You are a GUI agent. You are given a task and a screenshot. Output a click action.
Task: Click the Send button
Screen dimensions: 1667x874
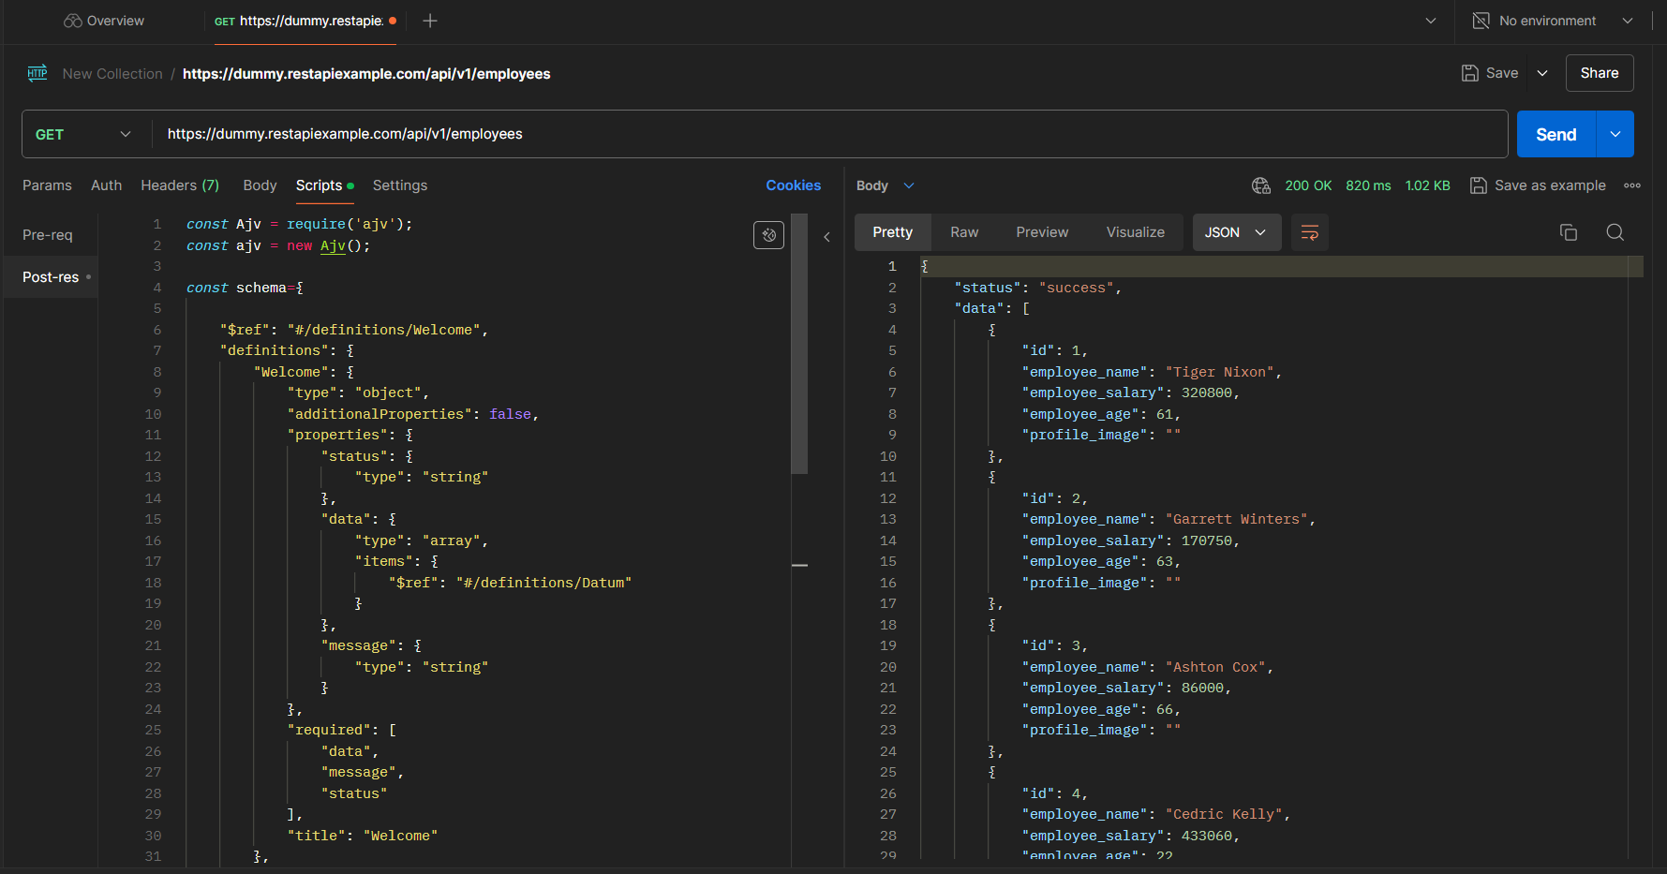coord(1555,134)
